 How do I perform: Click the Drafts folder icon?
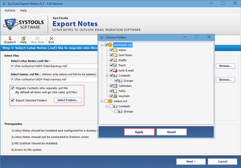(115, 60)
